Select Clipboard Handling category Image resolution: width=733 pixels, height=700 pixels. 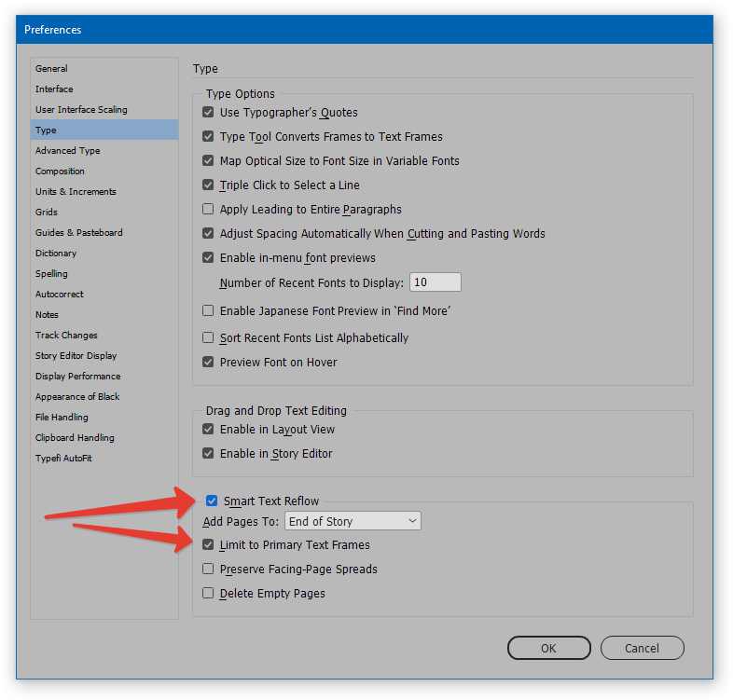[x=104, y=439]
